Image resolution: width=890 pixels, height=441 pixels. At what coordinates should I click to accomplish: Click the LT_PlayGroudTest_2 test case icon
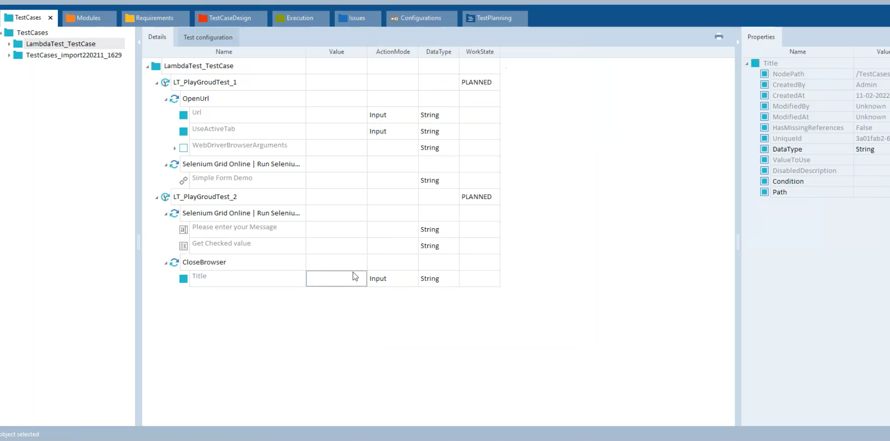(x=165, y=197)
